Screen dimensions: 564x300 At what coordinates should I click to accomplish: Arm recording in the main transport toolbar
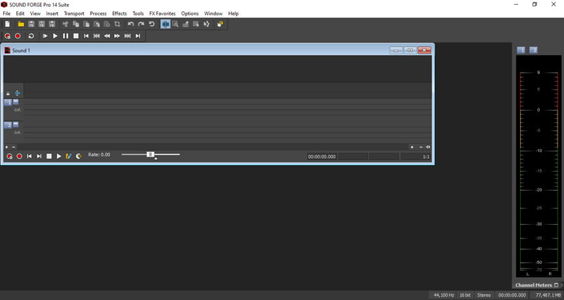click(8, 36)
